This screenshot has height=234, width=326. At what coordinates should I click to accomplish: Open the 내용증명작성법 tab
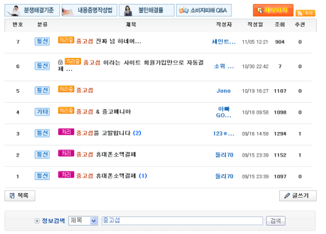(89, 10)
